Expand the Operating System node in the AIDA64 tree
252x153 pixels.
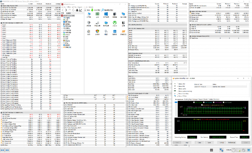point(62,22)
